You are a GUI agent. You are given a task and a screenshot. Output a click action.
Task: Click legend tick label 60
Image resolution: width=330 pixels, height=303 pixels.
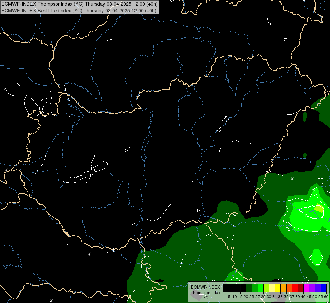pos(326,297)
